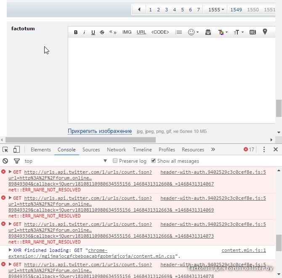The height and width of the screenshot is (278, 282).
Task: Apply strikethrough formatting
Action: [x=102, y=32]
